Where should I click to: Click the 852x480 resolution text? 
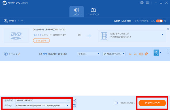click(52, 54)
